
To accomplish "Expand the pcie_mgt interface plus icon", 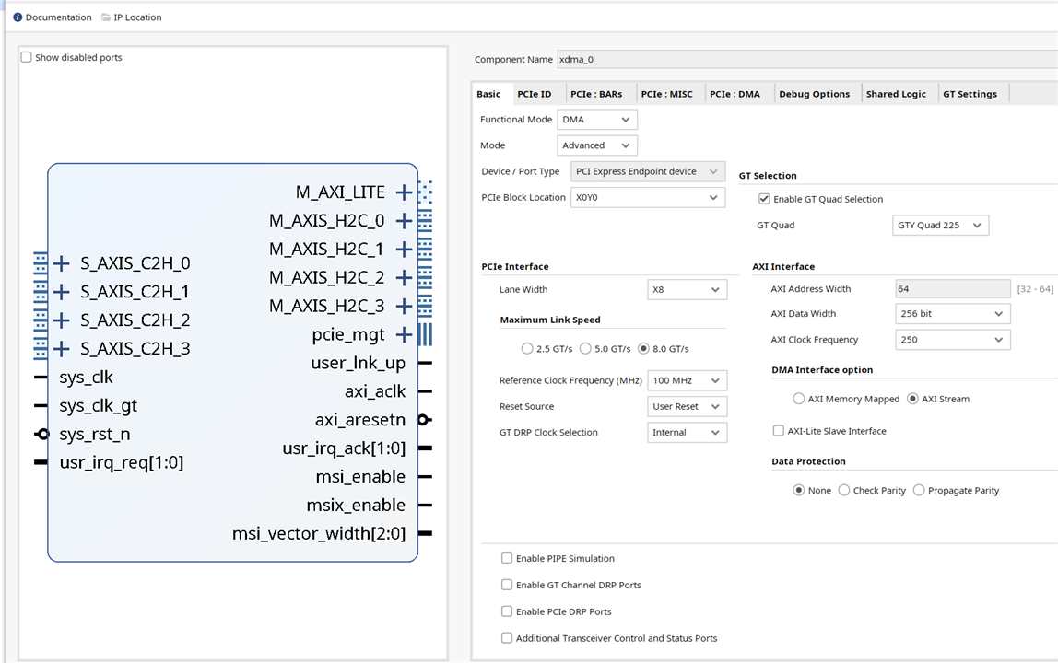I will point(404,334).
